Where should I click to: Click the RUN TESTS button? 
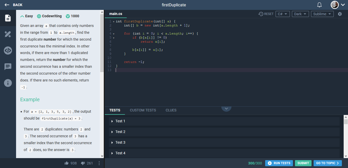(x=279, y=163)
